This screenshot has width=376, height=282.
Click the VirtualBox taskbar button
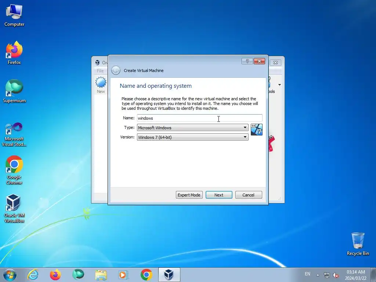pyautogui.click(x=169, y=275)
